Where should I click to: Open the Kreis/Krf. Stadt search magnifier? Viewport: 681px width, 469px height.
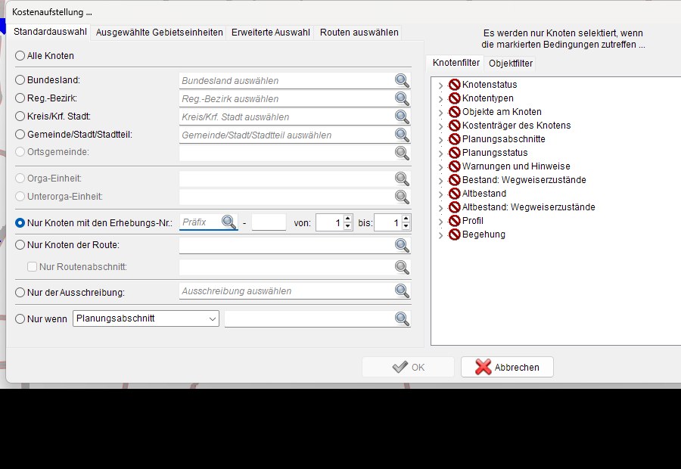[x=402, y=116]
